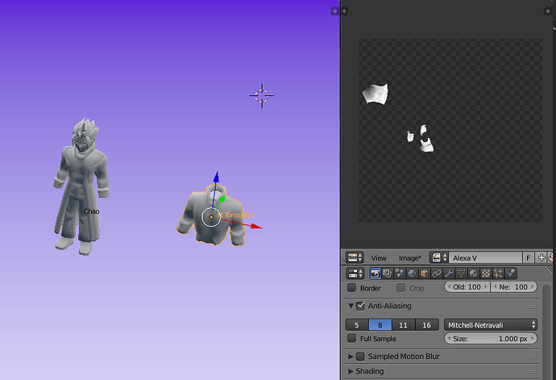Viewport: 556px width, 380px height.
Task: Click the red X-axis manipulator arrow
Action: coord(256,226)
